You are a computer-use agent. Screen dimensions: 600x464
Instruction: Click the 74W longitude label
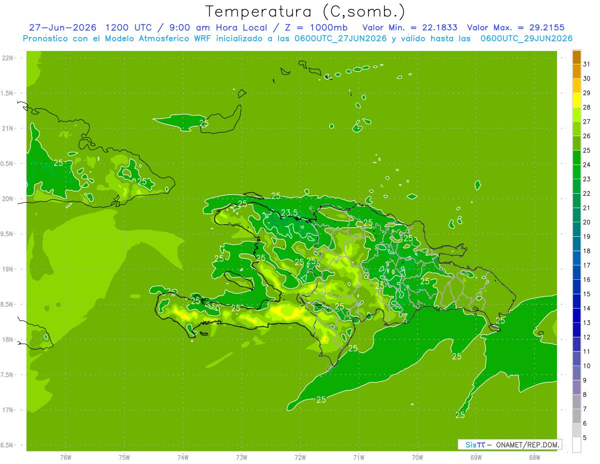click(183, 457)
